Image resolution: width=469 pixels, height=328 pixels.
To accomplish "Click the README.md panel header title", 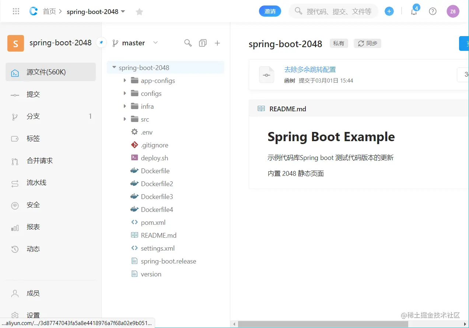I will coord(288,109).
